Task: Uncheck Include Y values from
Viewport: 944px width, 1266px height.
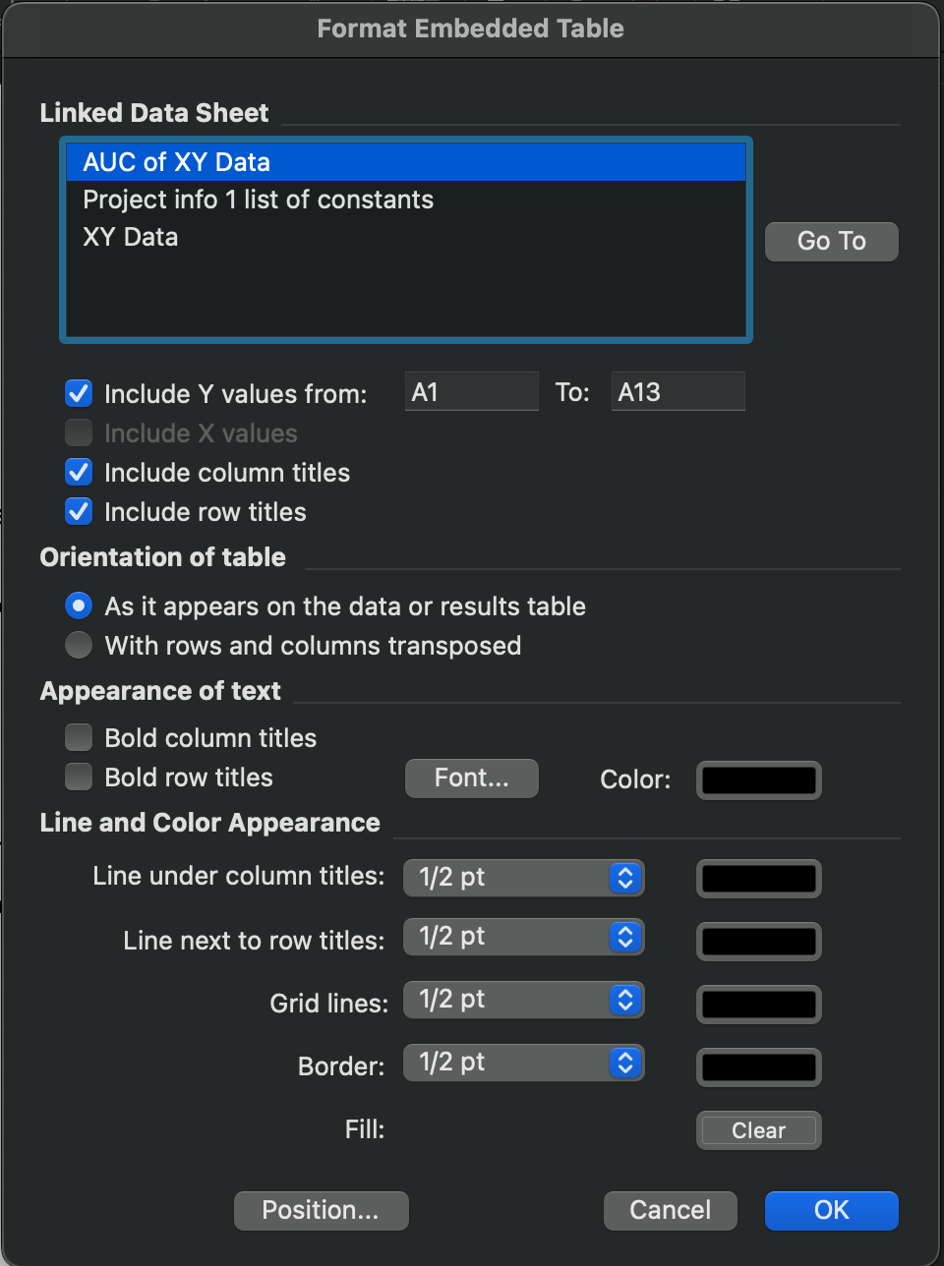Action: pyautogui.click(x=78, y=393)
